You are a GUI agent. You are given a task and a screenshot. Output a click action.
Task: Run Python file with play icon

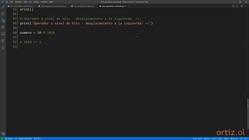click(x=237, y=6)
